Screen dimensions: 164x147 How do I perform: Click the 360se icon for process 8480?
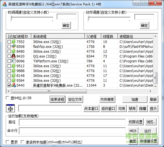[x=14, y=51]
